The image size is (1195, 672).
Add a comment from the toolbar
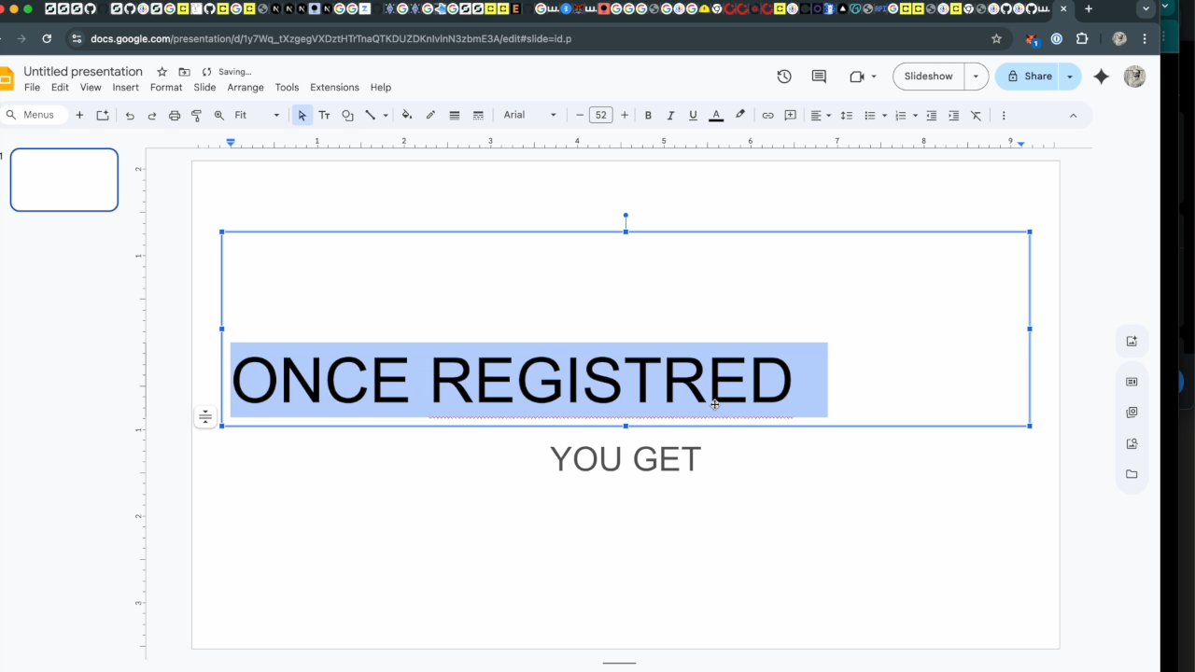tap(790, 115)
